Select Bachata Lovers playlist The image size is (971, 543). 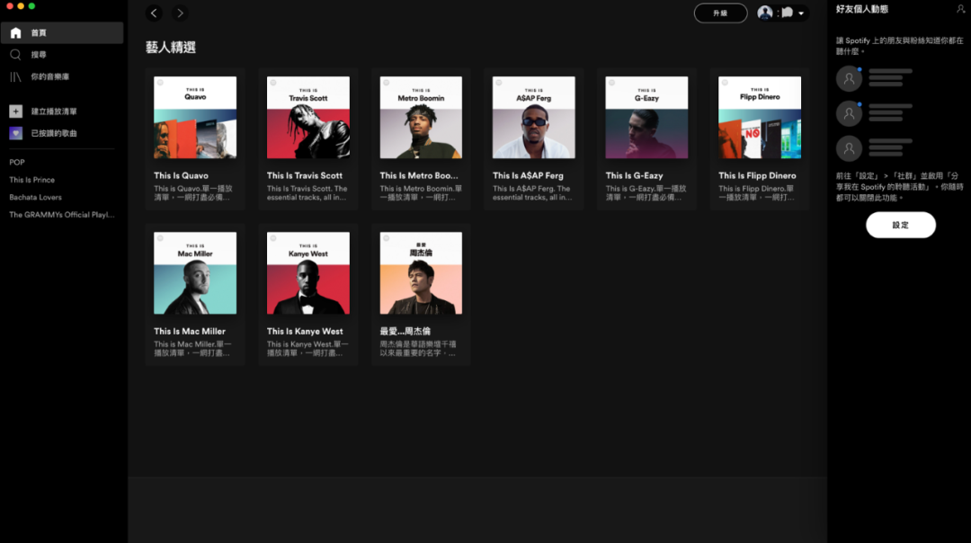click(x=35, y=198)
